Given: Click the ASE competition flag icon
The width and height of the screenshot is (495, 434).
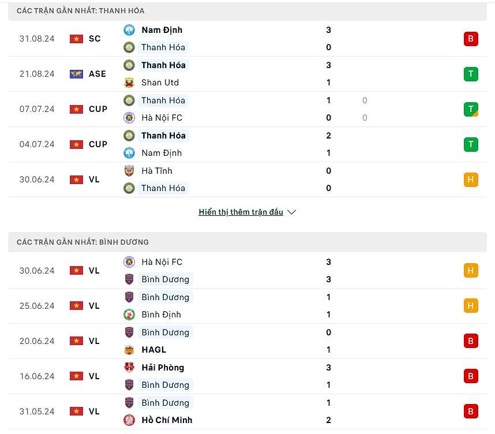Looking at the screenshot, I should 76,74.
